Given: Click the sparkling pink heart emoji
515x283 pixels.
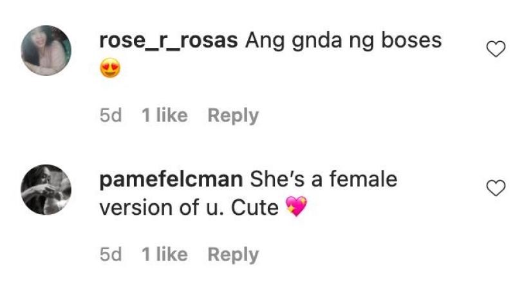Looking at the screenshot, I should click(x=296, y=207).
